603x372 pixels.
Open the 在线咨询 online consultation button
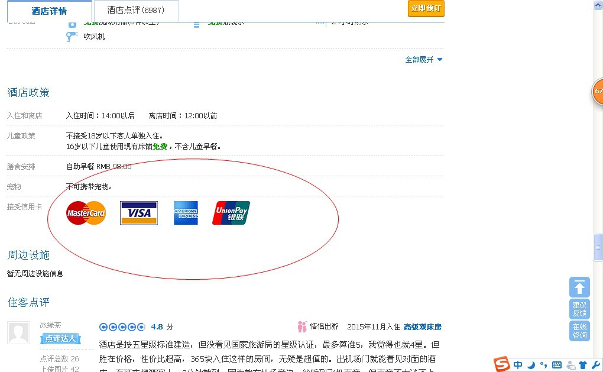point(579,331)
